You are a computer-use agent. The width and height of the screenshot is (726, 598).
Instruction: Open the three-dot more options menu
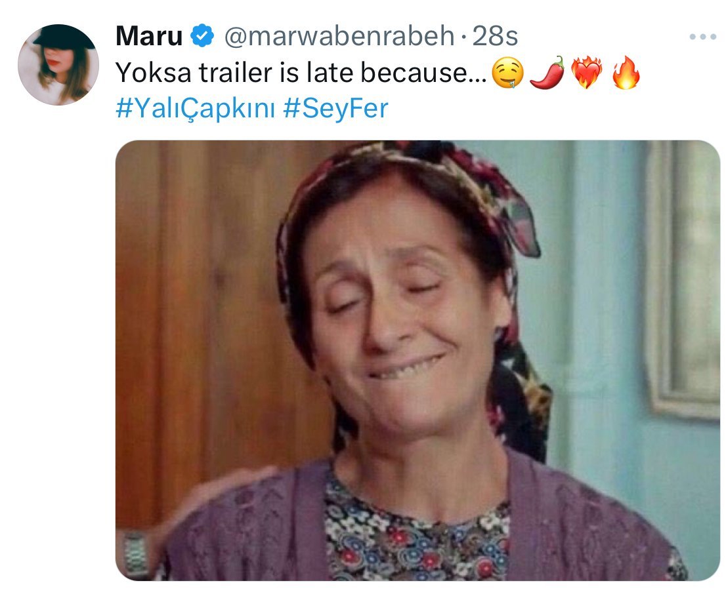(x=702, y=37)
